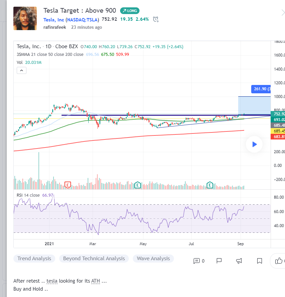The width and height of the screenshot is (285, 297).
Task: Click the Tesla, Inc. 1D Cboe BZX chart legend
Action: point(47,46)
